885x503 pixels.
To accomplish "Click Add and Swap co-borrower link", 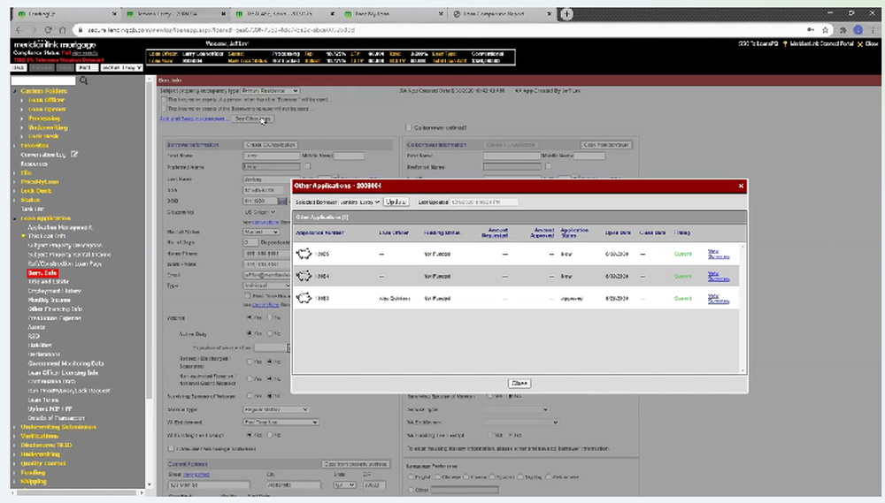I will pos(192,119).
